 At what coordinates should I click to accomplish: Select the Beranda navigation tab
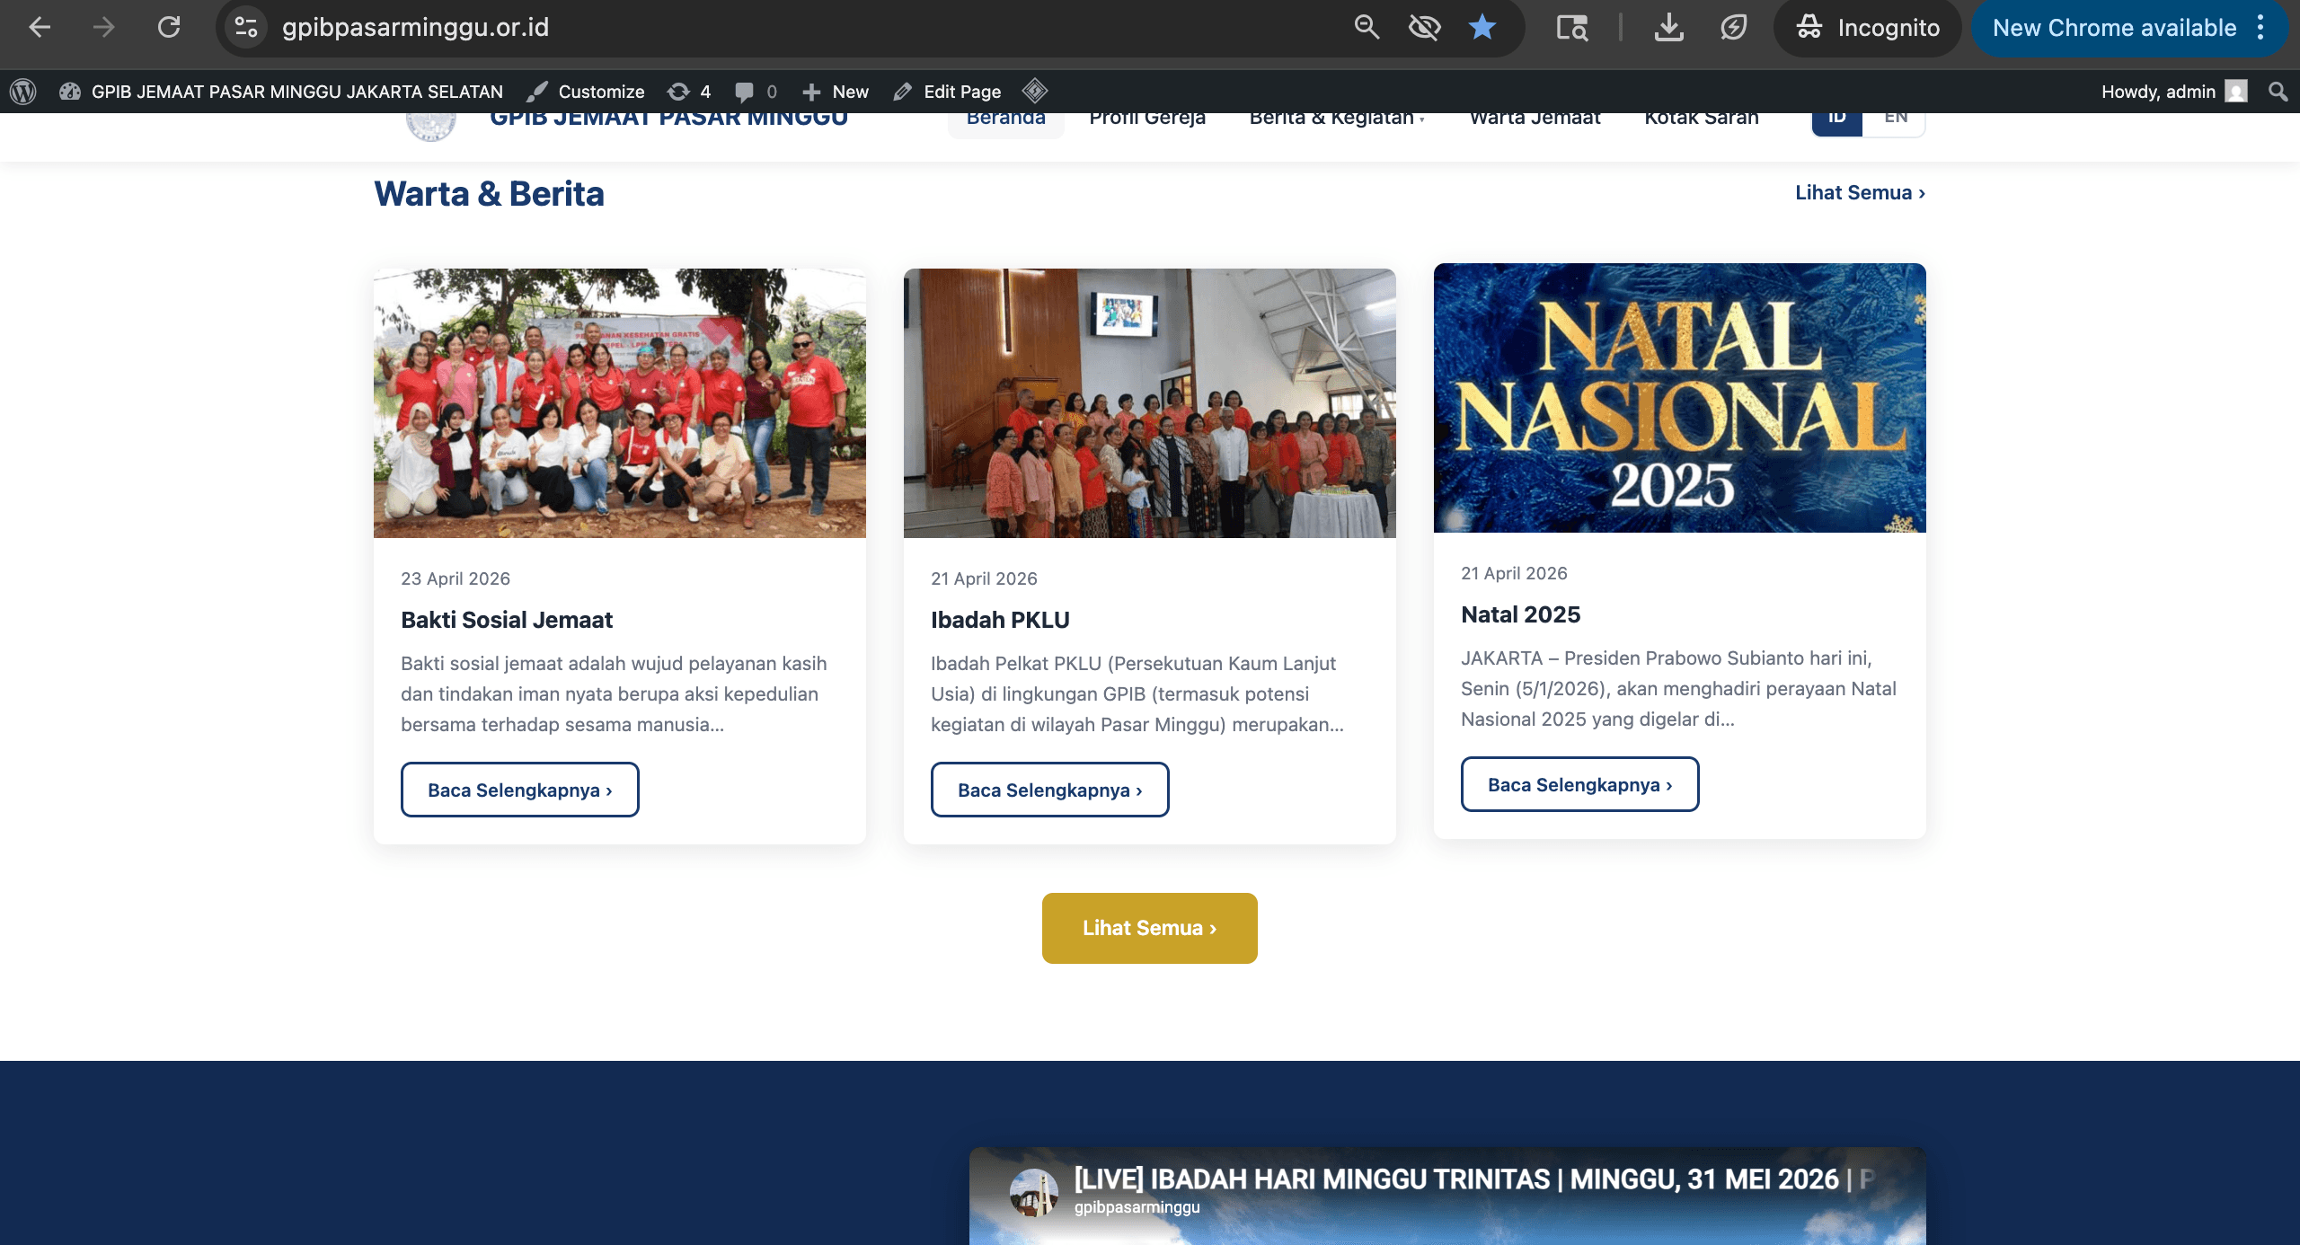(x=1006, y=119)
